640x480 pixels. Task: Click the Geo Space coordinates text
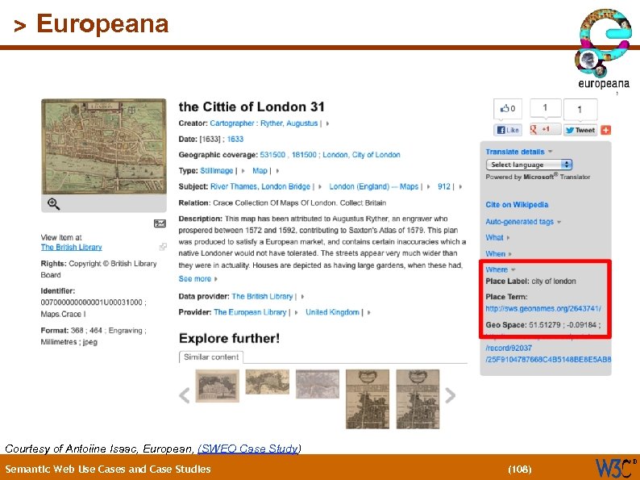542,325
